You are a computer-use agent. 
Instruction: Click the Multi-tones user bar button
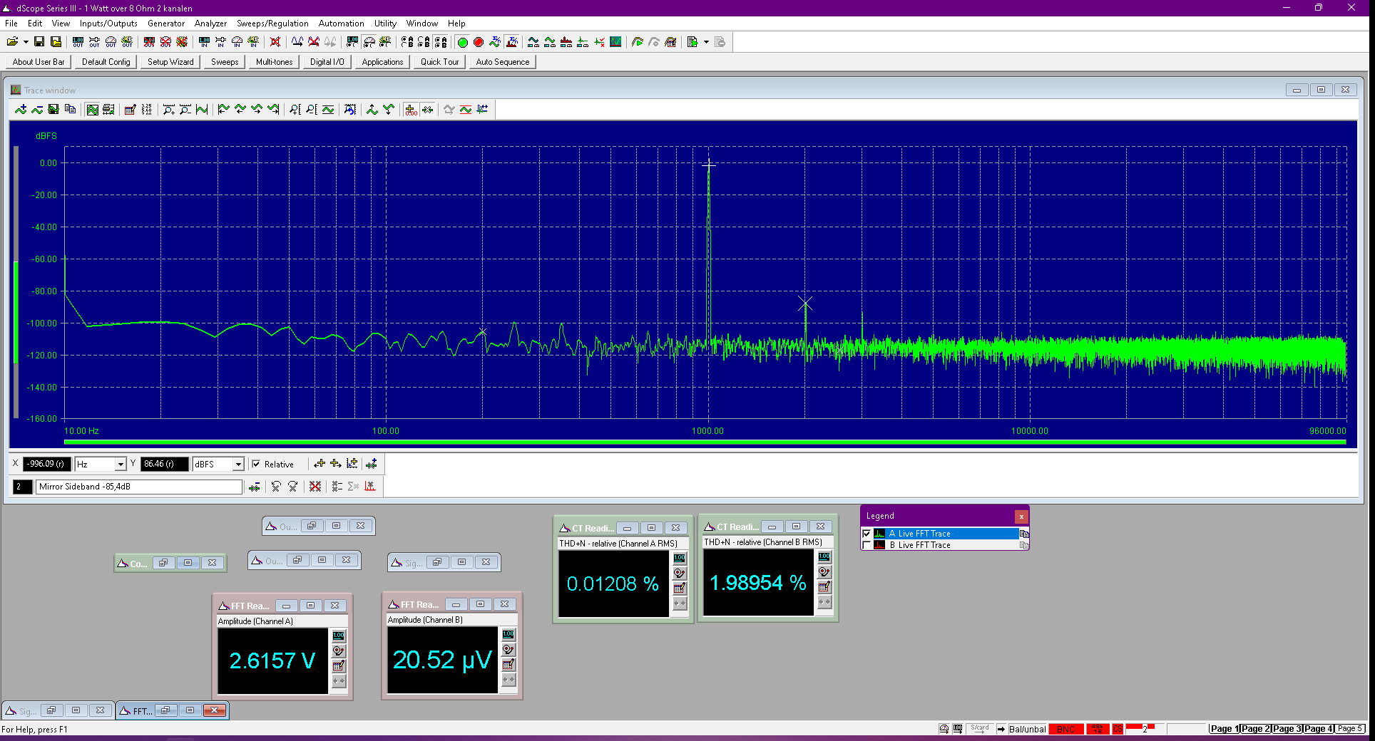tap(274, 62)
